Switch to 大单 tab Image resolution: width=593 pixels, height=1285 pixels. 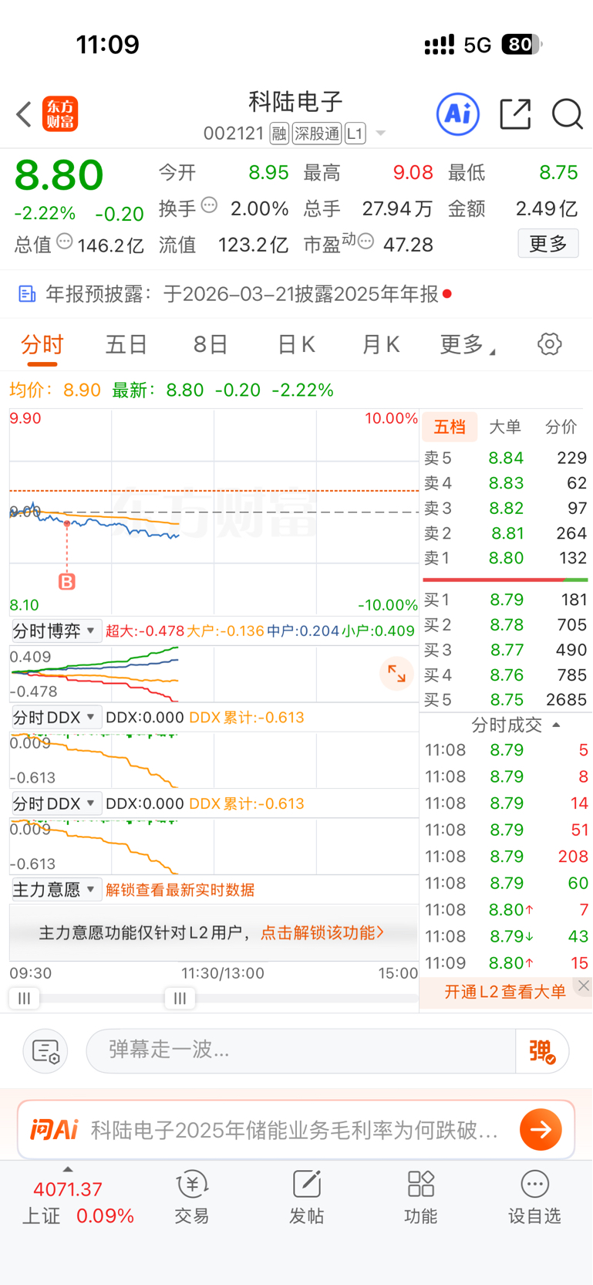(x=505, y=427)
